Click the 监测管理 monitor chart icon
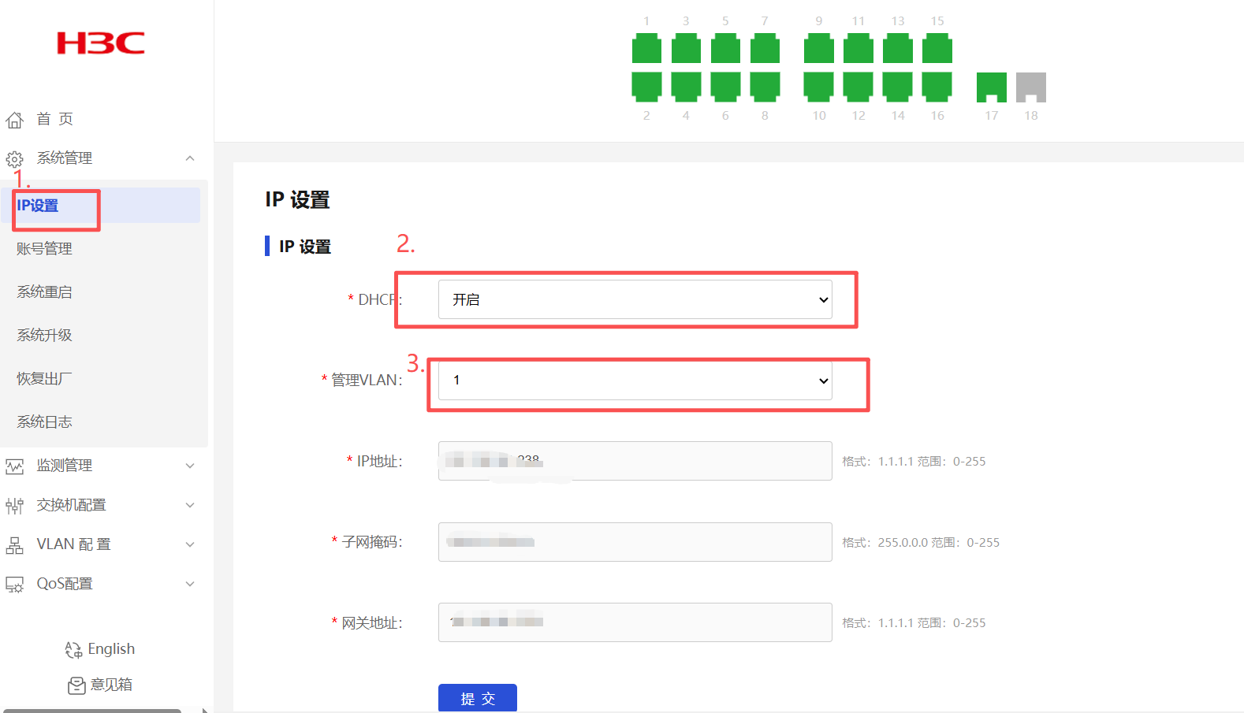 click(x=14, y=466)
